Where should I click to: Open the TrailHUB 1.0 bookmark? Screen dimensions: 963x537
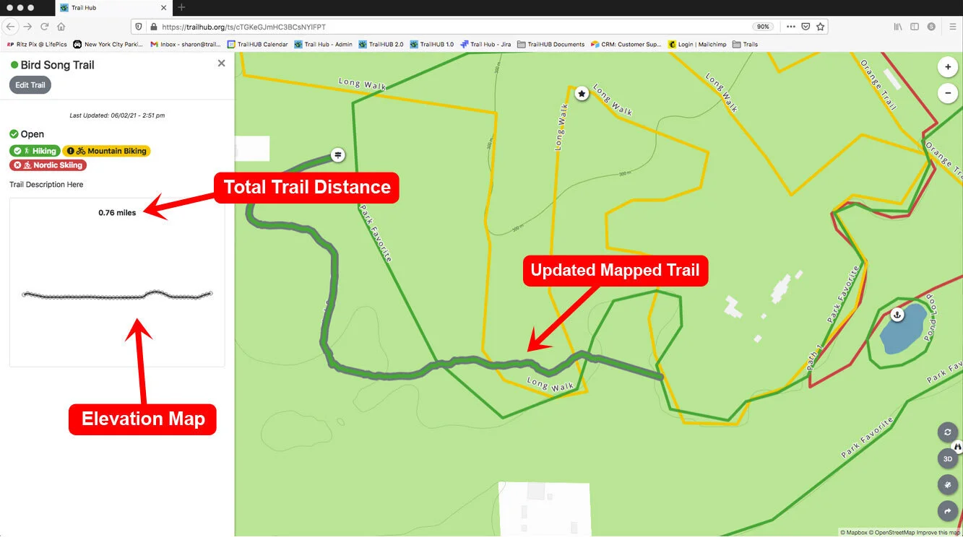click(x=431, y=44)
